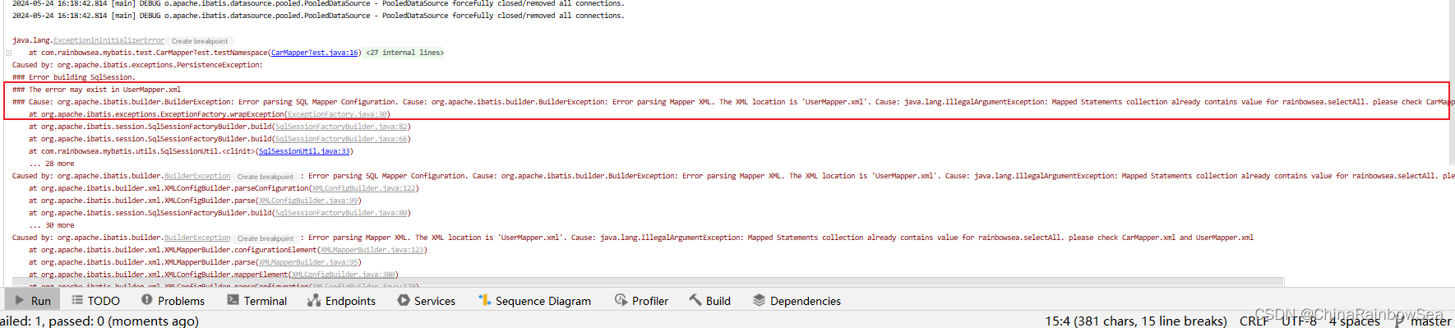Open the Services tool window

coord(426,301)
